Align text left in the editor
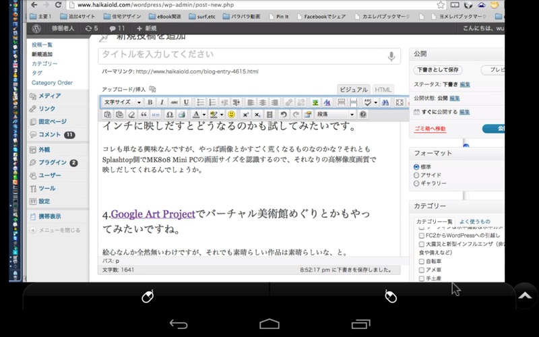Viewport: 539px width, 337px height. pos(251,102)
